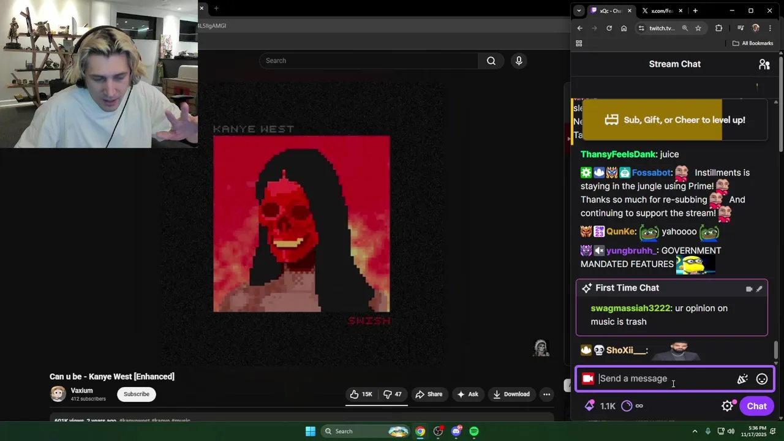Open the Chrome profile avatar

[755, 28]
